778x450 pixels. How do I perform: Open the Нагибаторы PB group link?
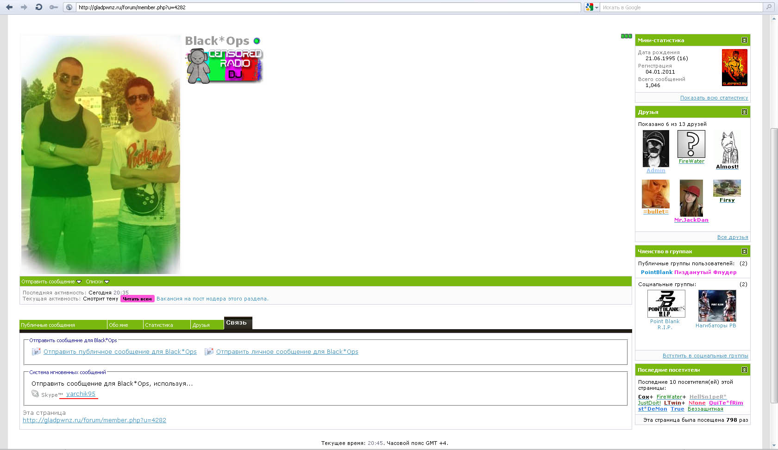coord(715,325)
